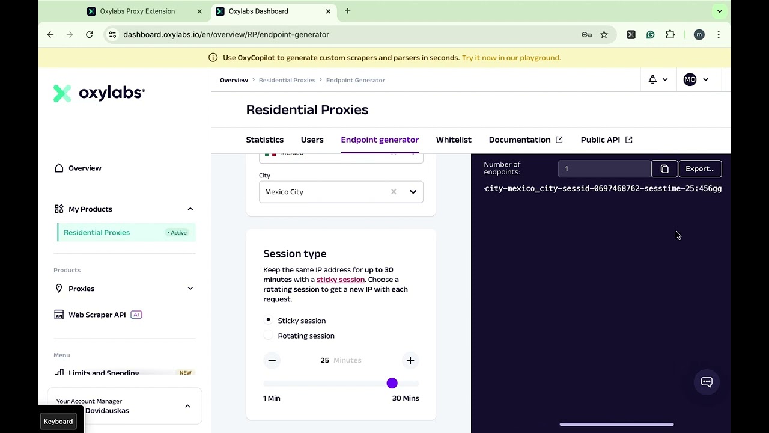Go to Residential Proxies breadcrumb

pos(287,80)
